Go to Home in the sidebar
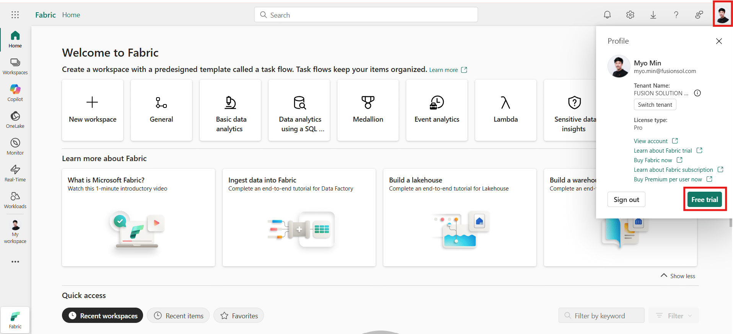The image size is (733, 334). coord(15,39)
